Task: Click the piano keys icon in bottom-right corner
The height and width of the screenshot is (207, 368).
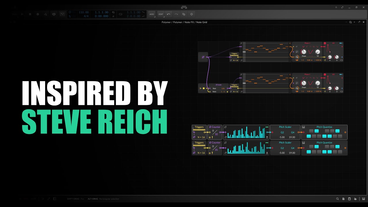Action: [364, 199]
